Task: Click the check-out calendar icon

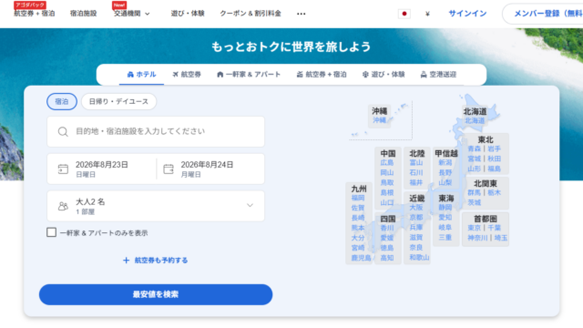Action: pyautogui.click(x=169, y=169)
